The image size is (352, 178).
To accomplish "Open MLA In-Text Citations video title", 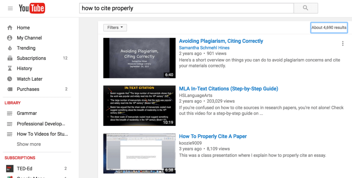I will coord(228,89).
